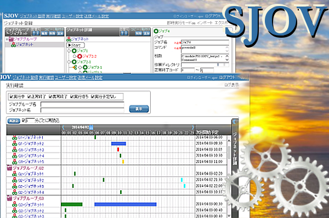The height and width of the screenshot is (218, 329).
Task: Click 追加 button in ジョブネット詳細 panel
Action: (x=146, y=33)
